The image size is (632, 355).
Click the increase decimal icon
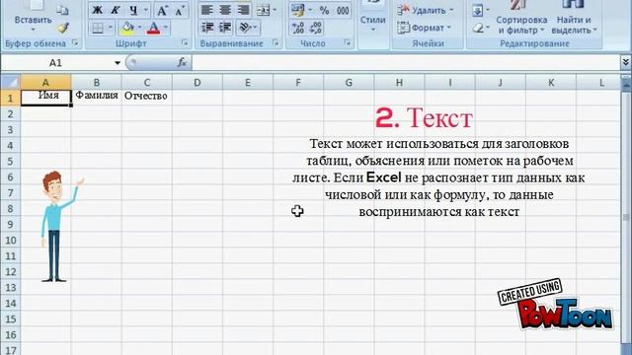298,28
